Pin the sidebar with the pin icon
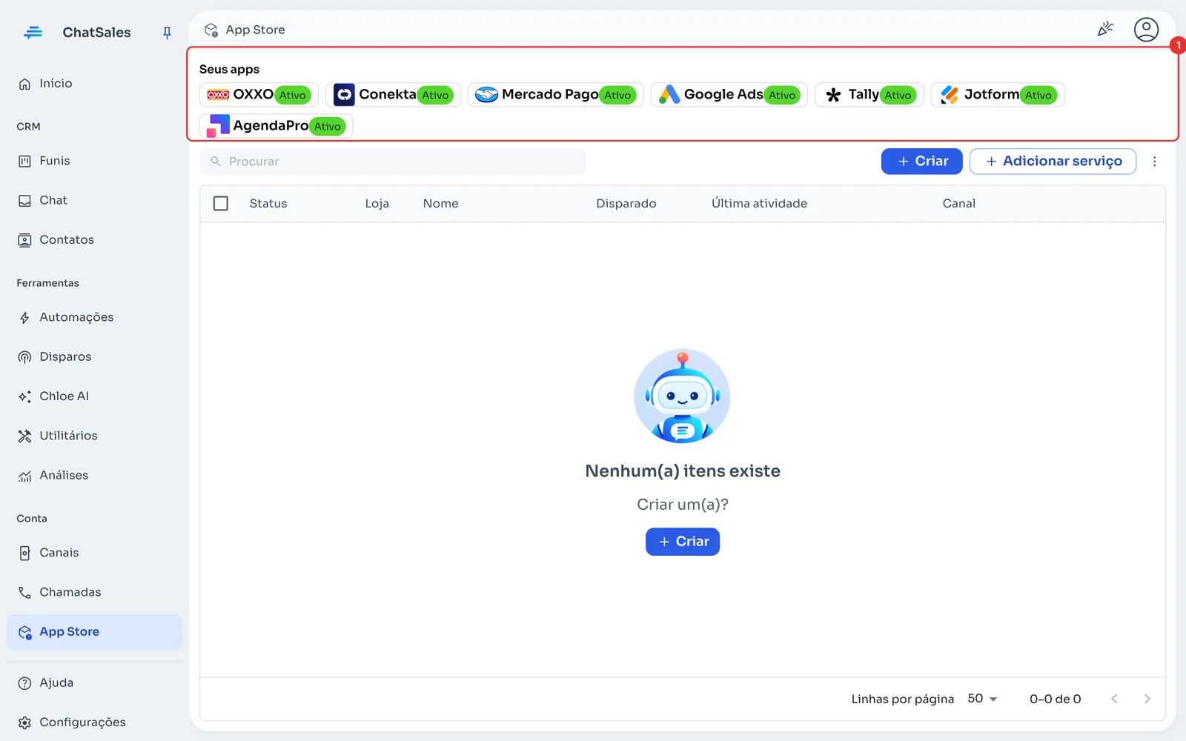Image resolution: width=1186 pixels, height=741 pixels. click(167, 33)
